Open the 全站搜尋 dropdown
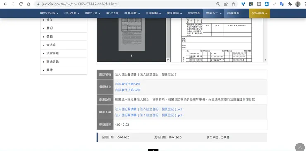 coord(260,13)
